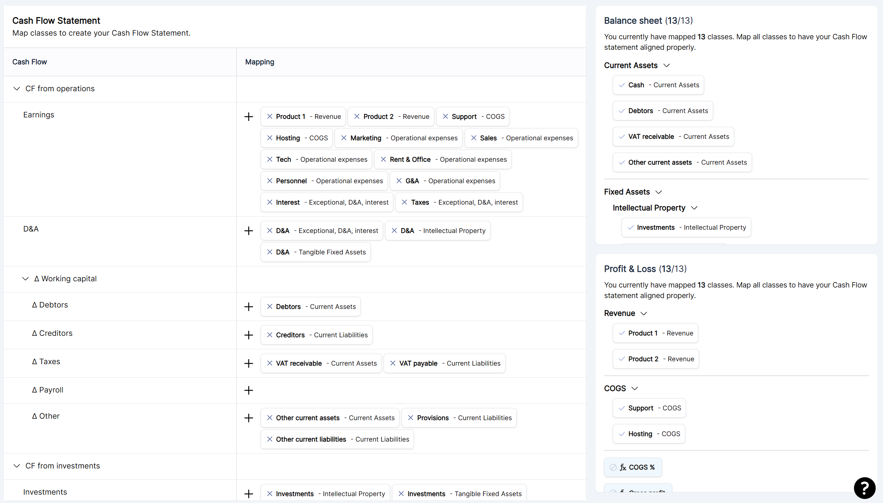The height and width of the screenshot is (503, 883).
Task: Collapse the Current Assets list
Action: 667,65
